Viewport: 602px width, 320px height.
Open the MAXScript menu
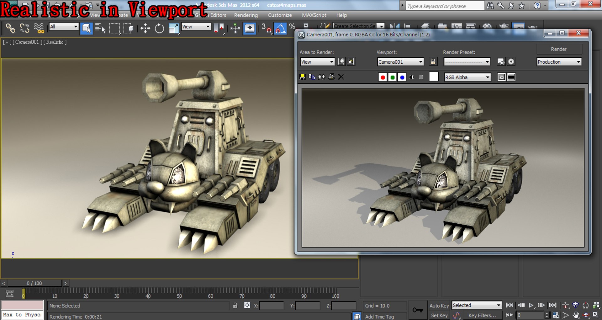coord(314,15)
